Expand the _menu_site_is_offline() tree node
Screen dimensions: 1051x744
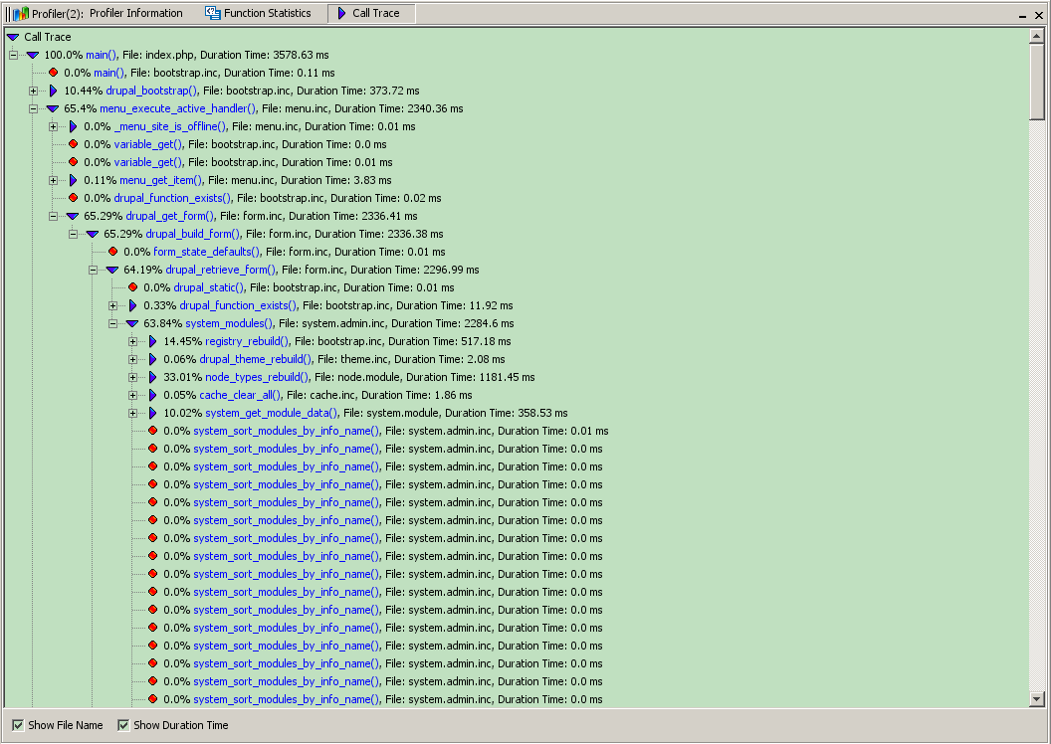click(53, 126)
